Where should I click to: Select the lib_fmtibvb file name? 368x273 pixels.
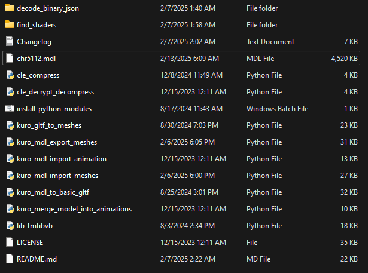click(35, 226)
